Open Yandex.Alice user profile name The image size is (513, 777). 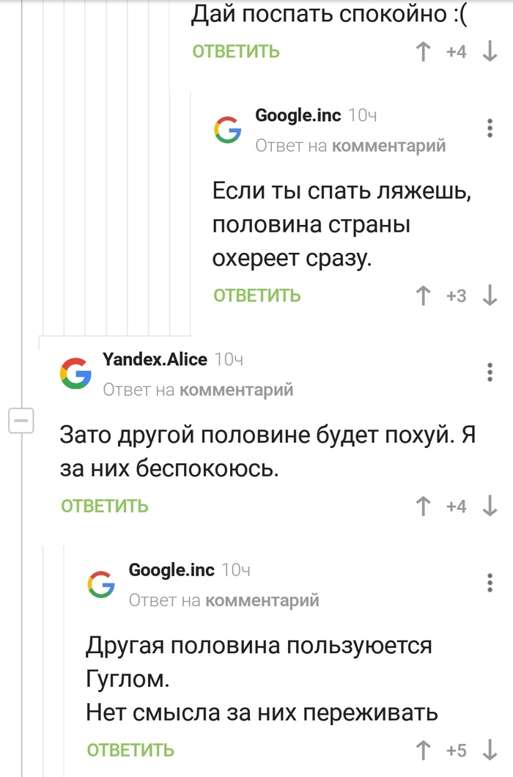[x=155, y=360]
